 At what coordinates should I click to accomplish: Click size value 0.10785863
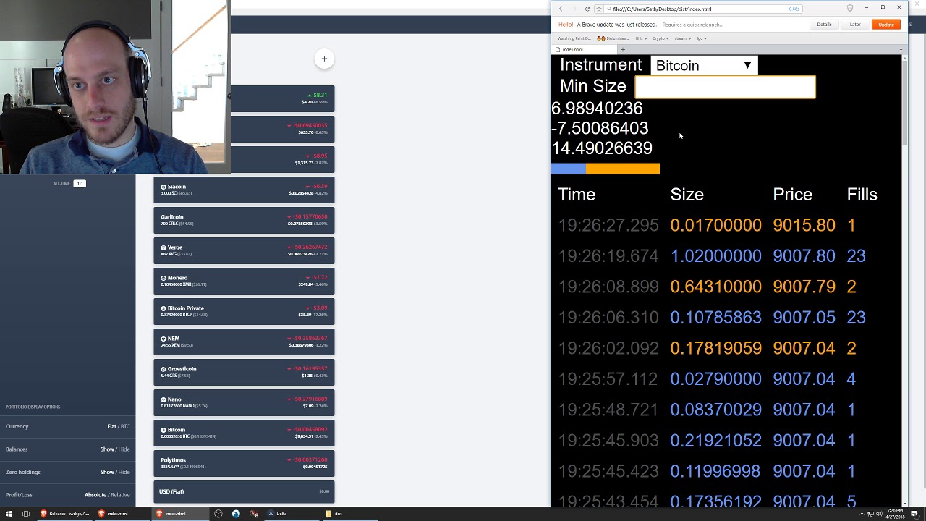click(715, 318)
